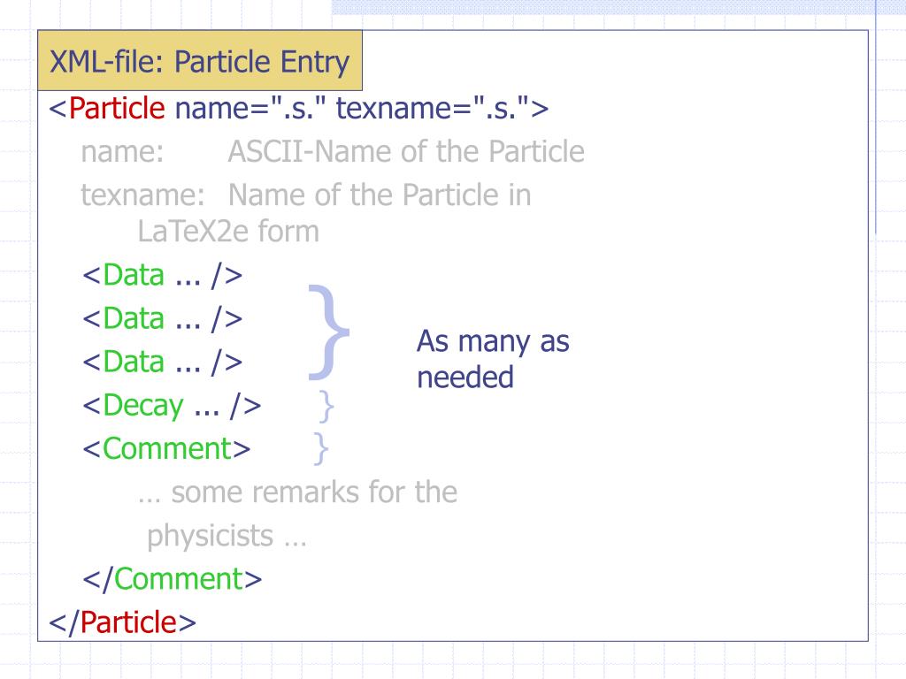Click the closing Particle tag

122,622
